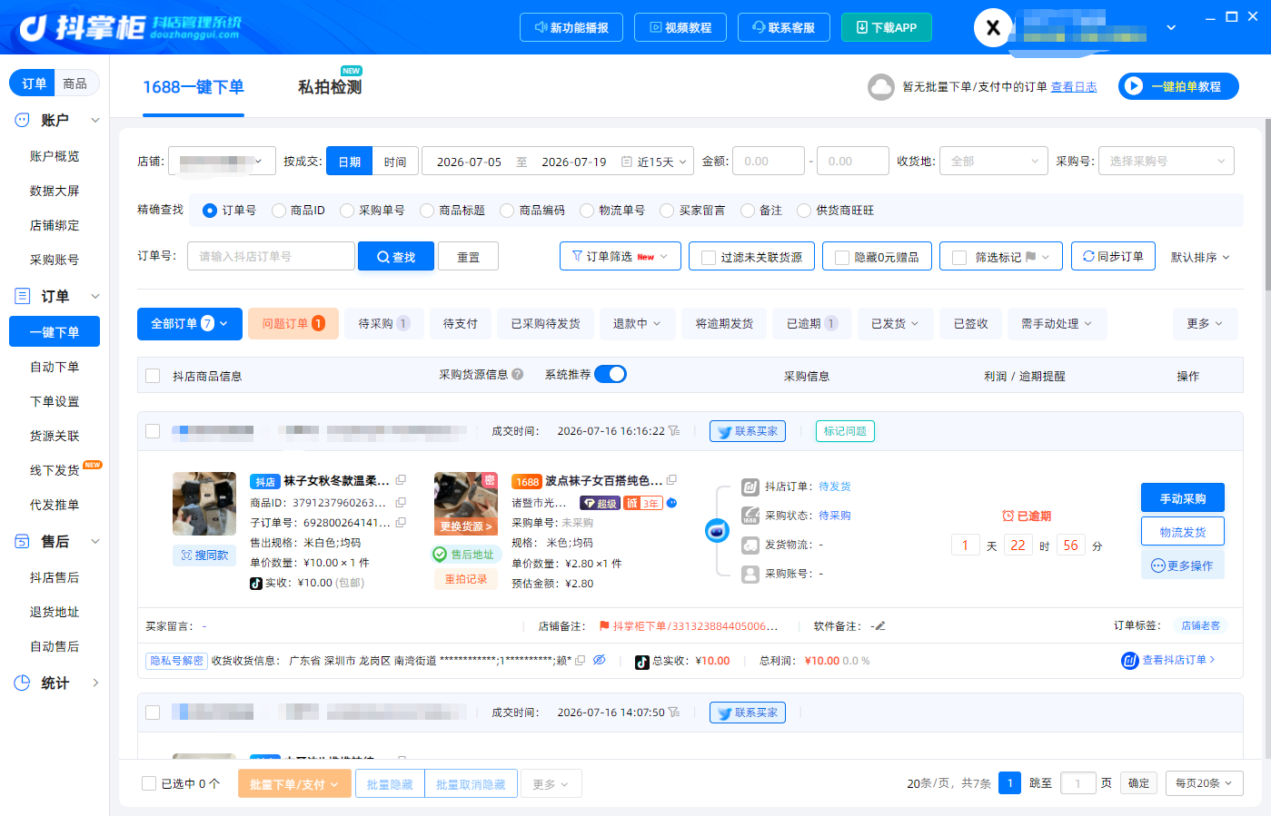The width and height of the screenshot is (1271, 816).
Task: Check the 过滤未关联货源 checkbox
Action: coord(709,258)
